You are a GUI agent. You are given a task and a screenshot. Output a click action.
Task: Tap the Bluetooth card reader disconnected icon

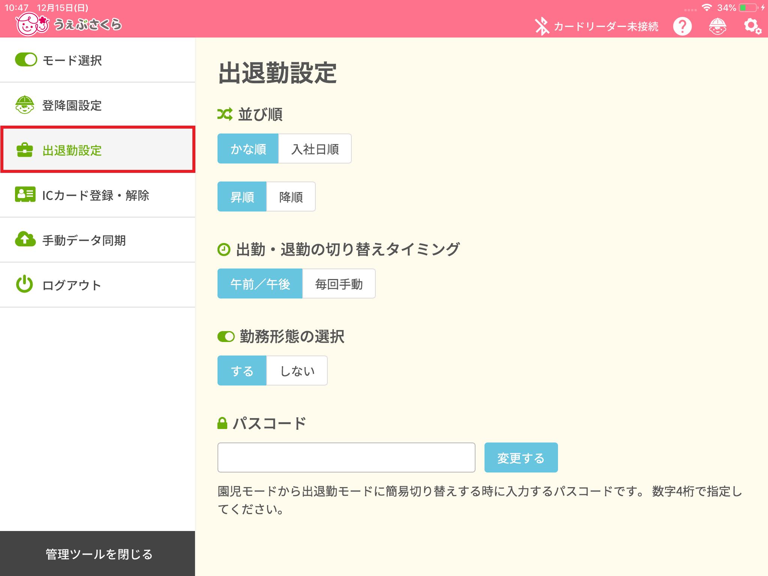541,26
